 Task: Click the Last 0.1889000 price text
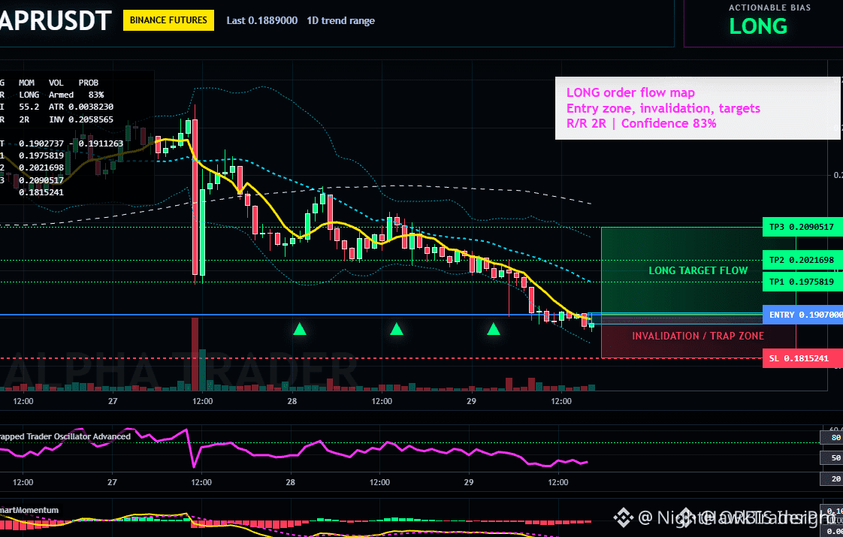click(x=261, y=20)
